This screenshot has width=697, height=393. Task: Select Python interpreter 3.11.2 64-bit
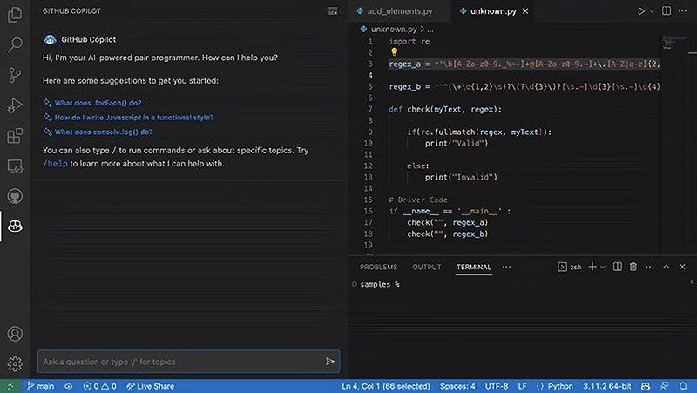coord(606,386)
